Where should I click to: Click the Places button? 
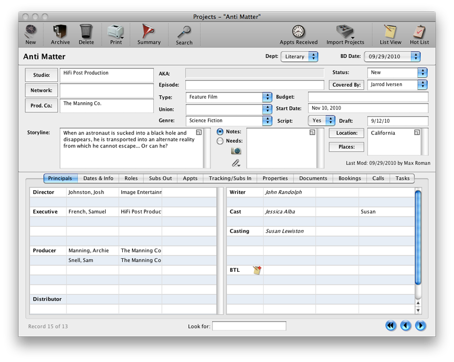(347, 147)
